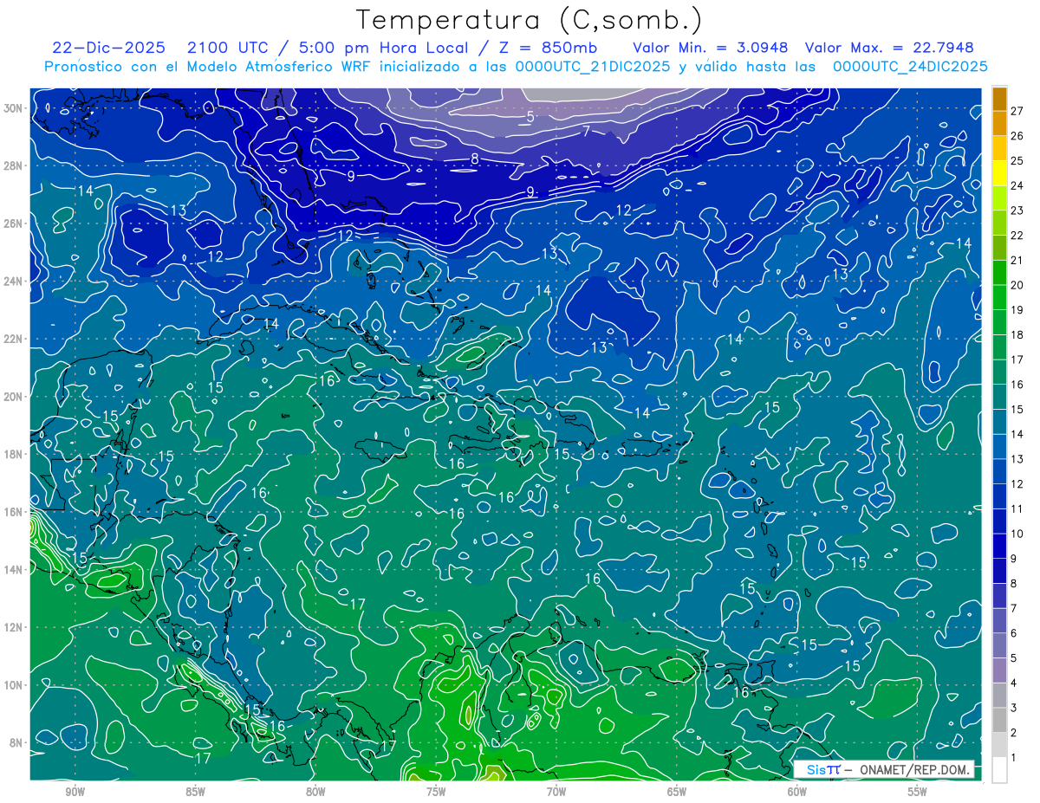Click latitude axis label "20N"
Screen dimensions: 1040x803
click(14, 397)
